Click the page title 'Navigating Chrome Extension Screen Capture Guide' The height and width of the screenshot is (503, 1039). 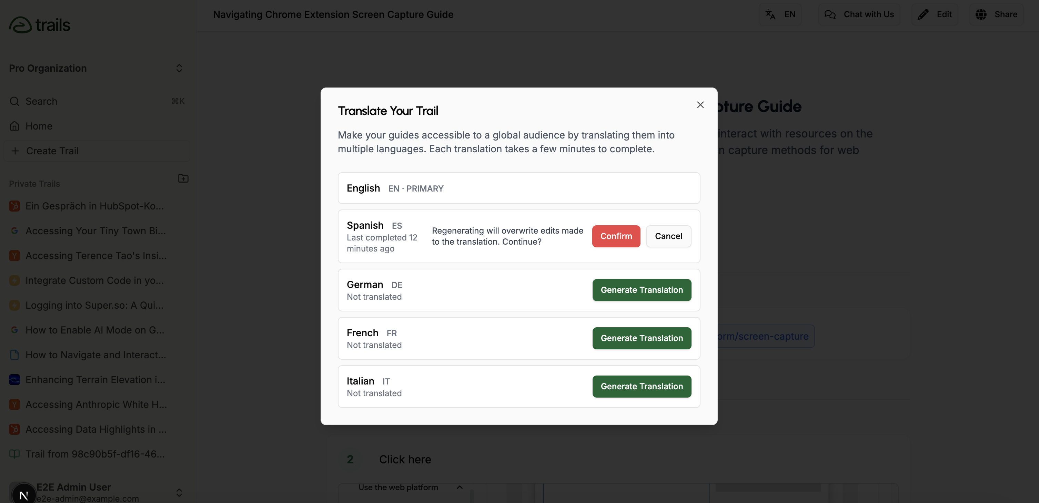tap(333, 14)
